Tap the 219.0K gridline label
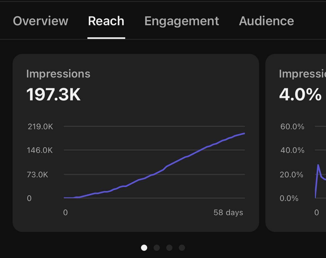 [x=40, y=126]
